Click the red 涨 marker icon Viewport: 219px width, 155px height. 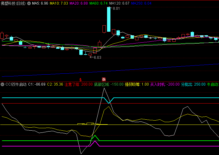(103, 79)
